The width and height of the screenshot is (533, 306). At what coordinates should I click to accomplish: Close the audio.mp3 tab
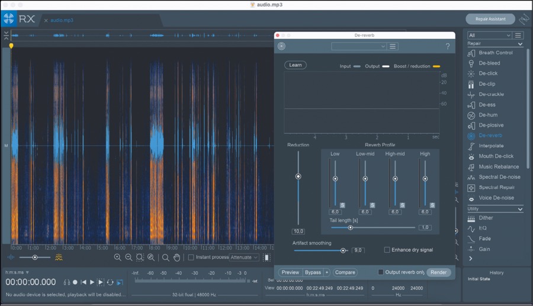coord(46,20)
